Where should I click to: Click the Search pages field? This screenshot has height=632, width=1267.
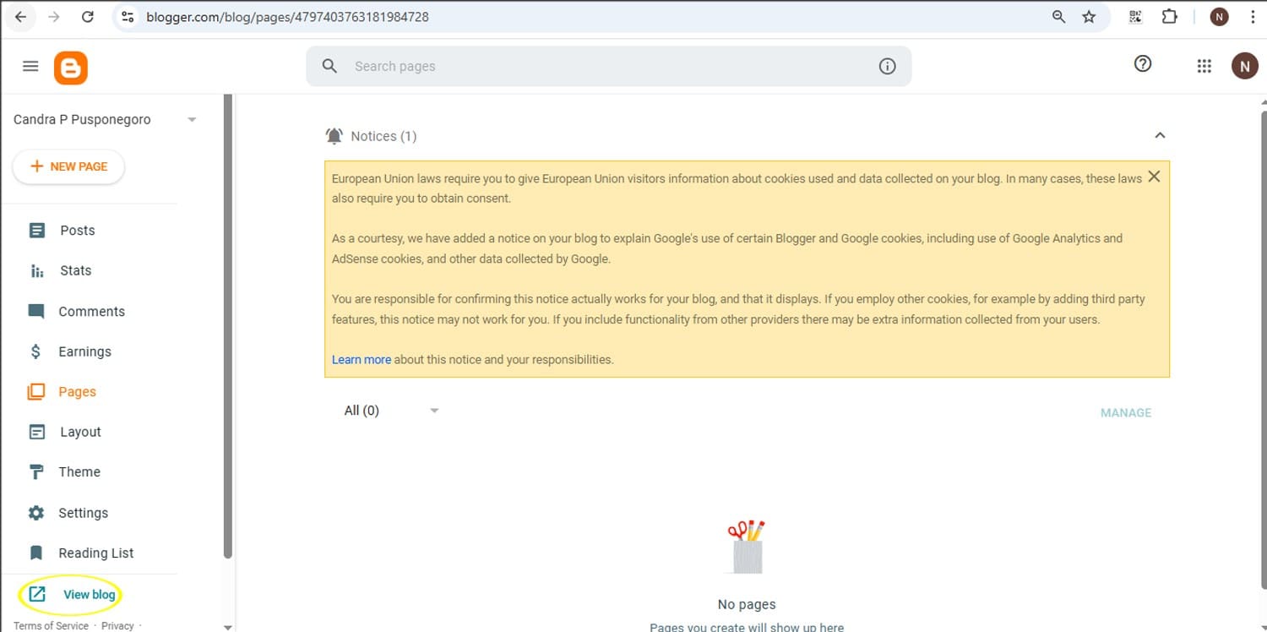(x=591, y=66)
